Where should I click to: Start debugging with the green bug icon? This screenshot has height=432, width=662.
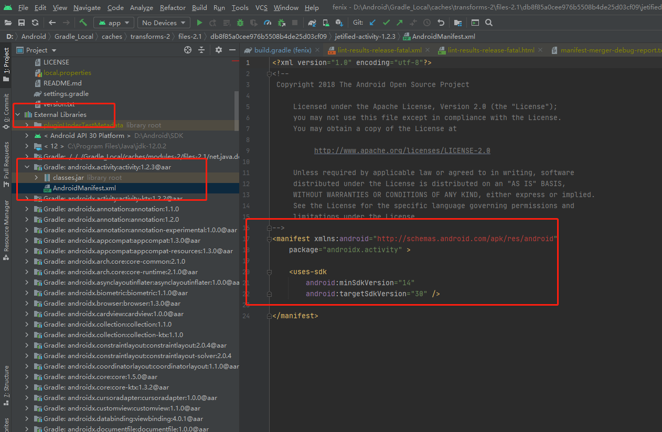pos(240,23)
